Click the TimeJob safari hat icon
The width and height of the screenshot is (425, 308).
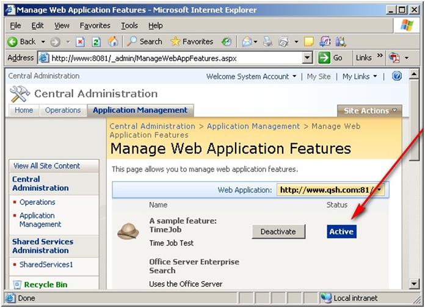tap(128, 231)
